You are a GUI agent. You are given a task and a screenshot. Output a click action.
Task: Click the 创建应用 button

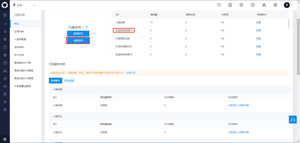click(78, 41)
